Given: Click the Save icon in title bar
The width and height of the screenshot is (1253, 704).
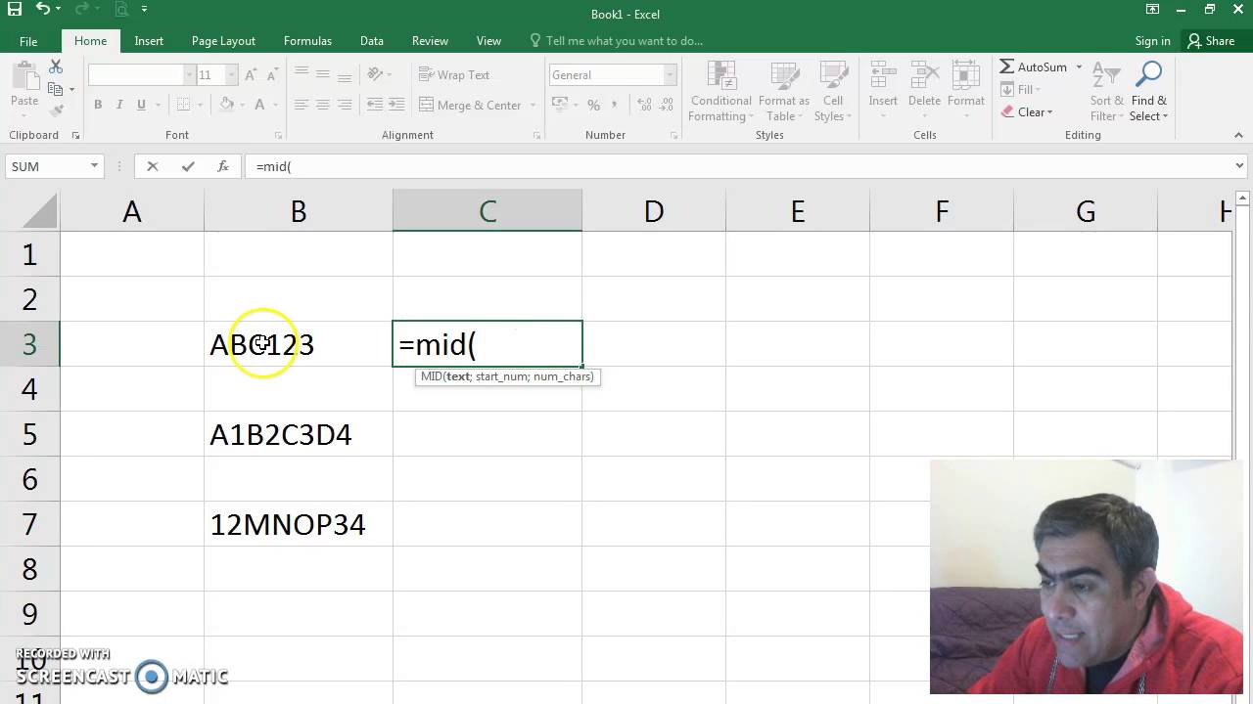Looking at the screenshot, I should 15,9.
